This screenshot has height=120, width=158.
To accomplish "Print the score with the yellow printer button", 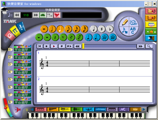I will click(x=151, y=24).
